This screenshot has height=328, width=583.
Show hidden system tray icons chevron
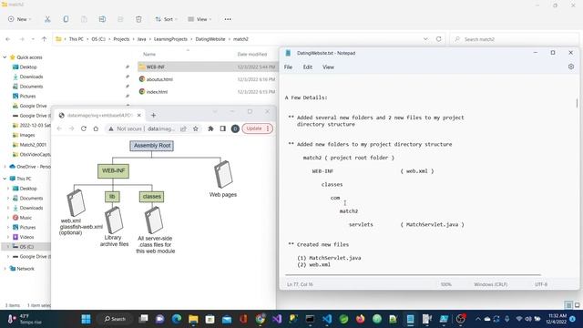tap(477, 319)
